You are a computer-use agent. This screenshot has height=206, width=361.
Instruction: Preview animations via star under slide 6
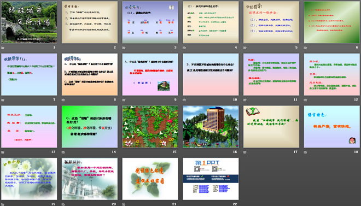(x=306, y=48)
